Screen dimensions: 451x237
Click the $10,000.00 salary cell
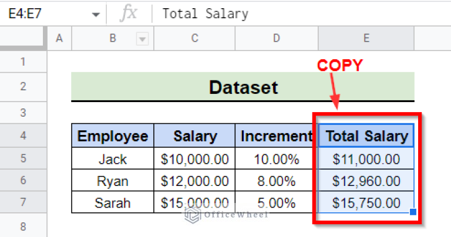[195, 158]
